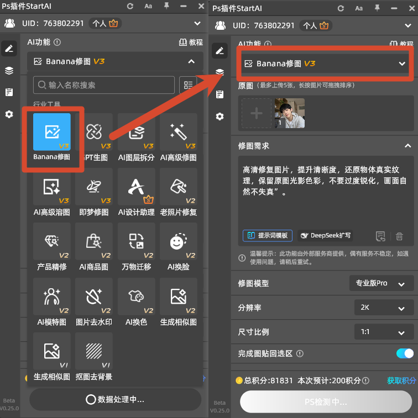The height and width of the screenshot is (418, 418).
Task: Click the edit pencil icon in right panel sidebar
Action: tap(220, 51)
